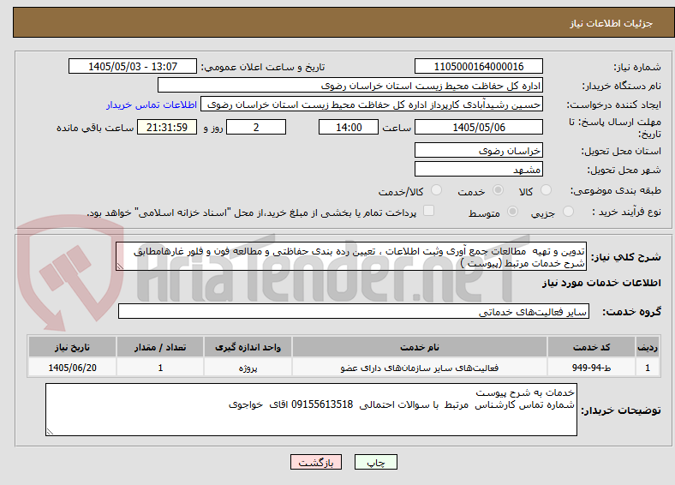Click the announcement date field 1405/05/03 - 13:07
The image size is (675, 485).
pyautogui.click(x=133, y=66)
